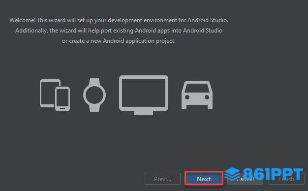Click the line "or create a new Android application project."
The image size is (308, 191).
(119, 41)
